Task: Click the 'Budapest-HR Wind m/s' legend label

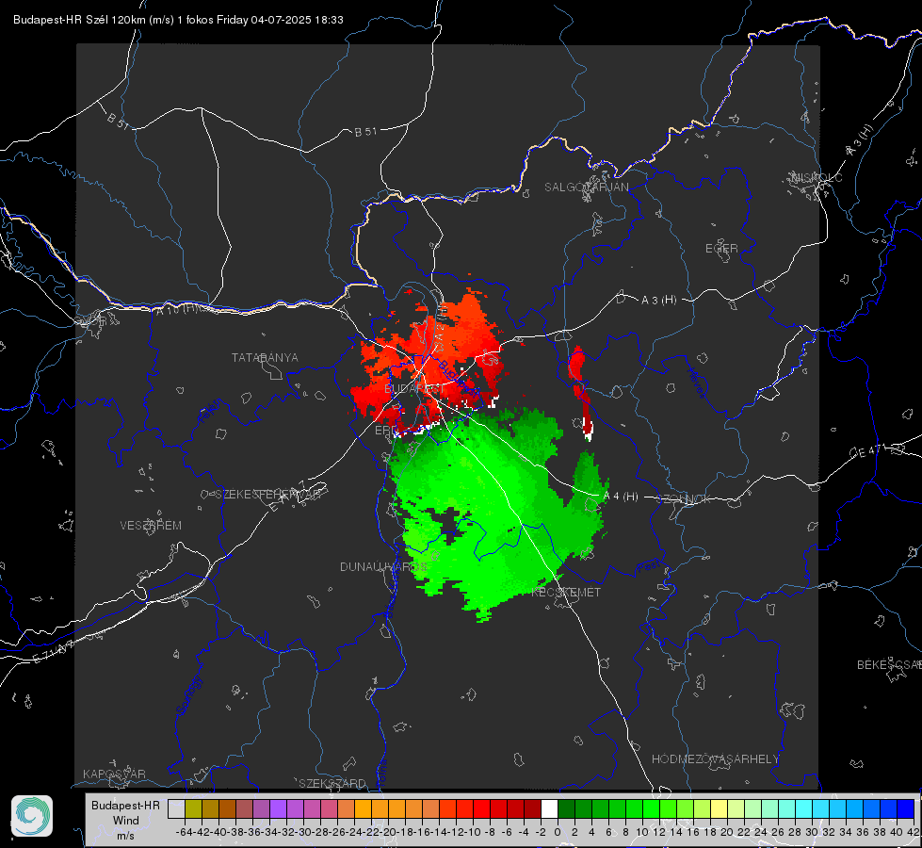Action: point(126,820)
